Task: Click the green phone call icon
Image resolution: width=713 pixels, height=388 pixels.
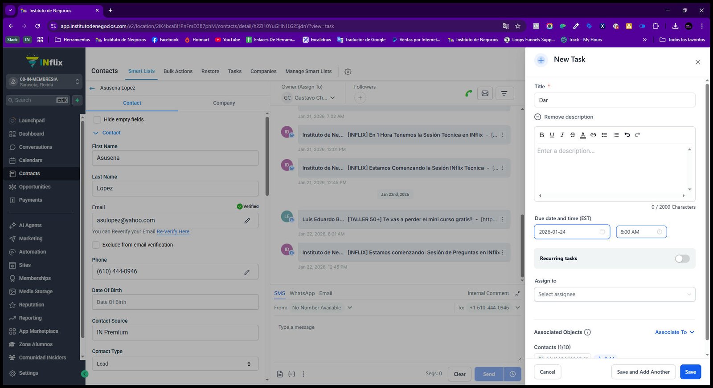Action: tap(468, 93)
